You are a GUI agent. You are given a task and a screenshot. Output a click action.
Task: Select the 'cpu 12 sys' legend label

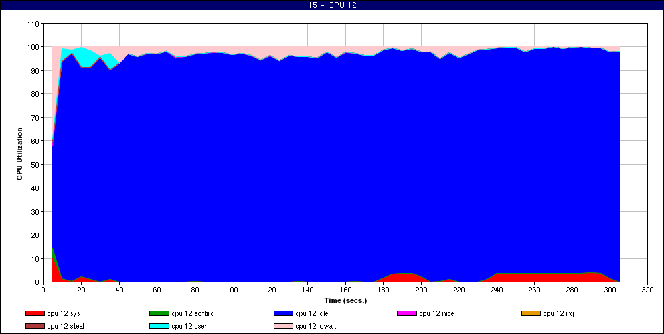(x=64, y=314)
